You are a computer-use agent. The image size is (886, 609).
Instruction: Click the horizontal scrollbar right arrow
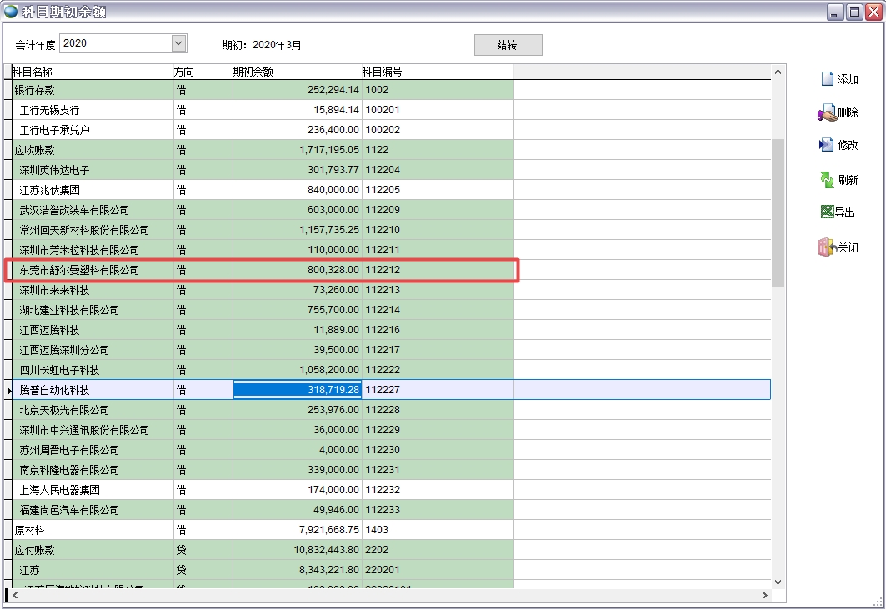coord(765,595)
